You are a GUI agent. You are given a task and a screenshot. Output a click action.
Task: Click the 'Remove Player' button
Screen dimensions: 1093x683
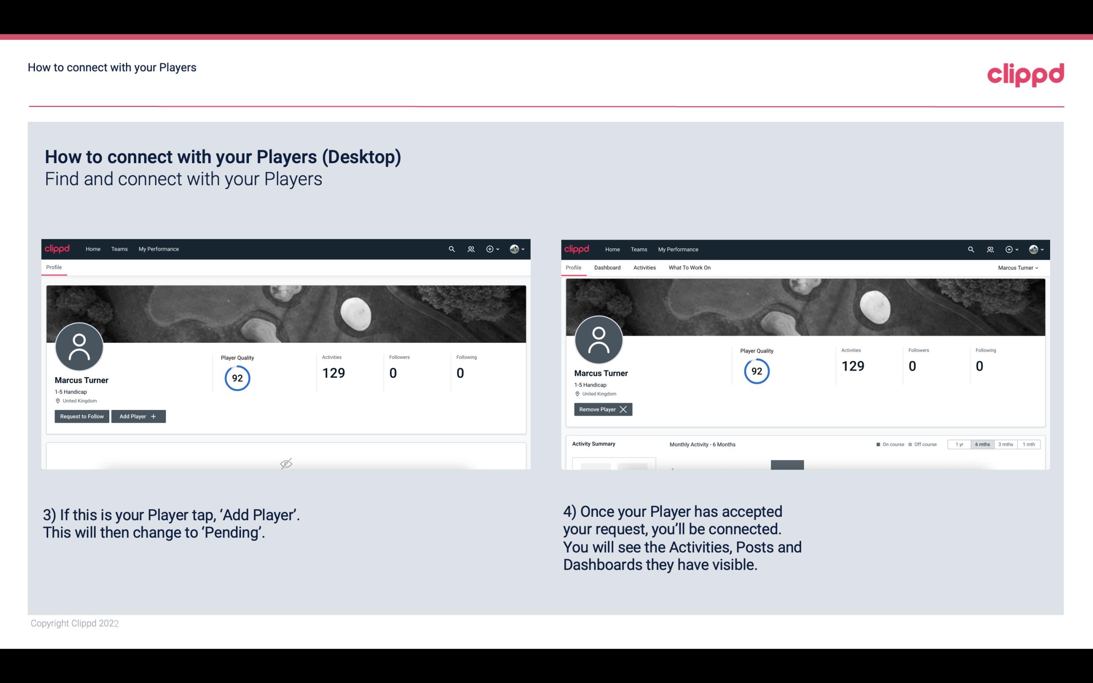point(603,409)
